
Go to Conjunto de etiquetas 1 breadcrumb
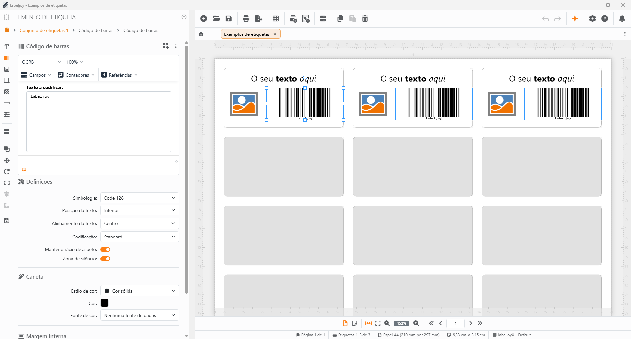pos(44,30)
